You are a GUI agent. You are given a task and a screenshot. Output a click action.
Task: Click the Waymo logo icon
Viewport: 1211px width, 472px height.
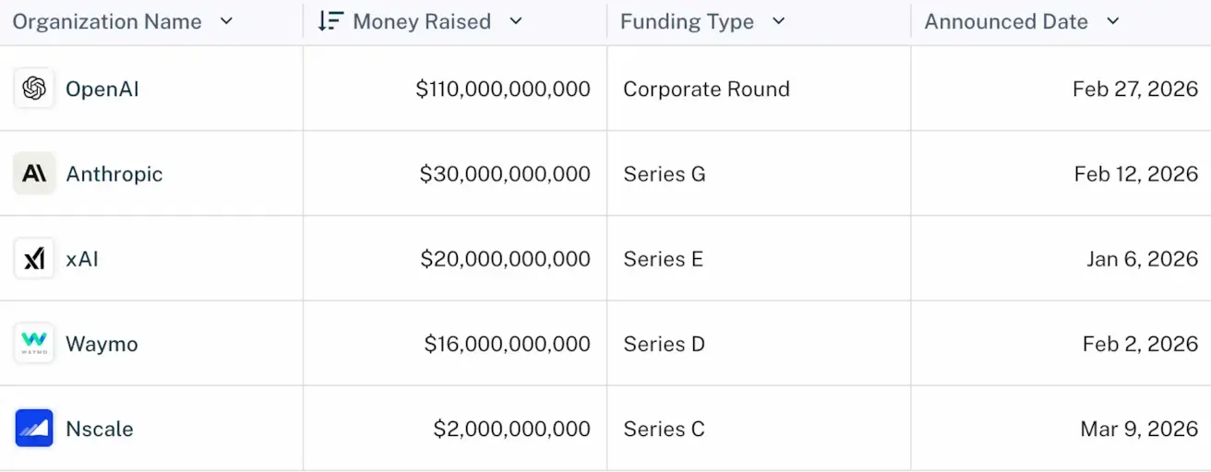pos(34,344)
